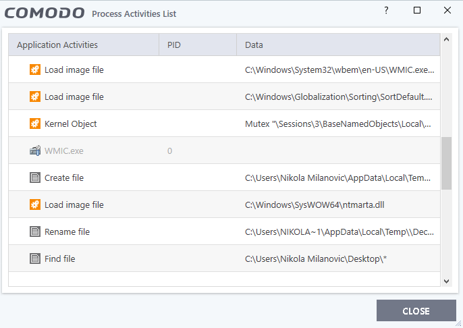This screenshot has width=463, height=328.
Task: Click the C:\Windows\System32\wbem\en-US\WMIC.exe path
Action: tap(339, 70)
